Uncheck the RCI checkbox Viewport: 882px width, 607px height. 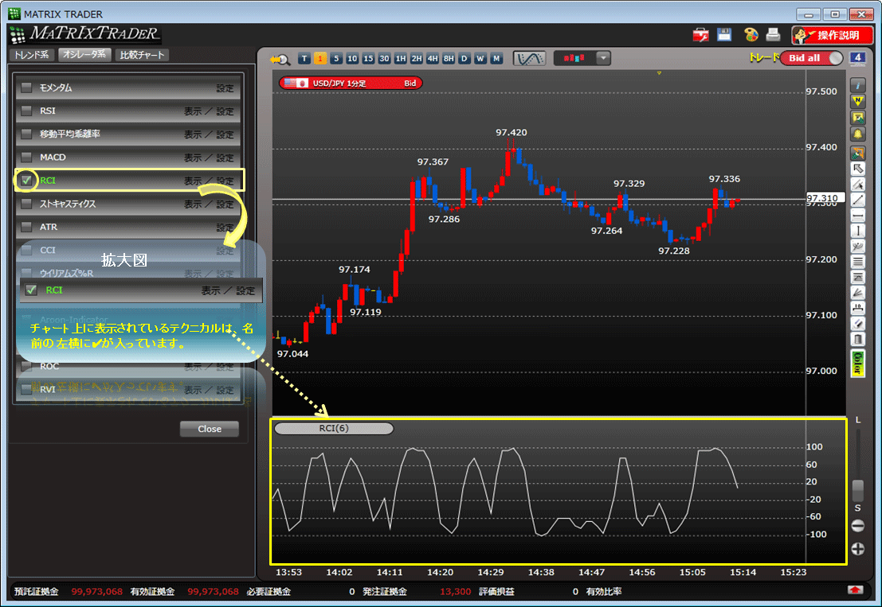[25, 181]
